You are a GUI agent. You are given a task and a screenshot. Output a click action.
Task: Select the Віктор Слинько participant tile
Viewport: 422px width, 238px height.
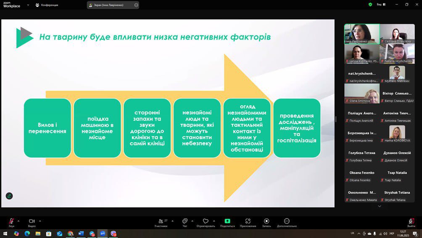coord(397,94)
